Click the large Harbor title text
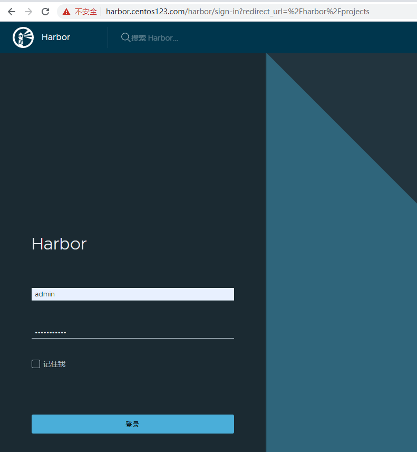The width and height of the screenshot is (417, 452). click(x=59, y=244)
